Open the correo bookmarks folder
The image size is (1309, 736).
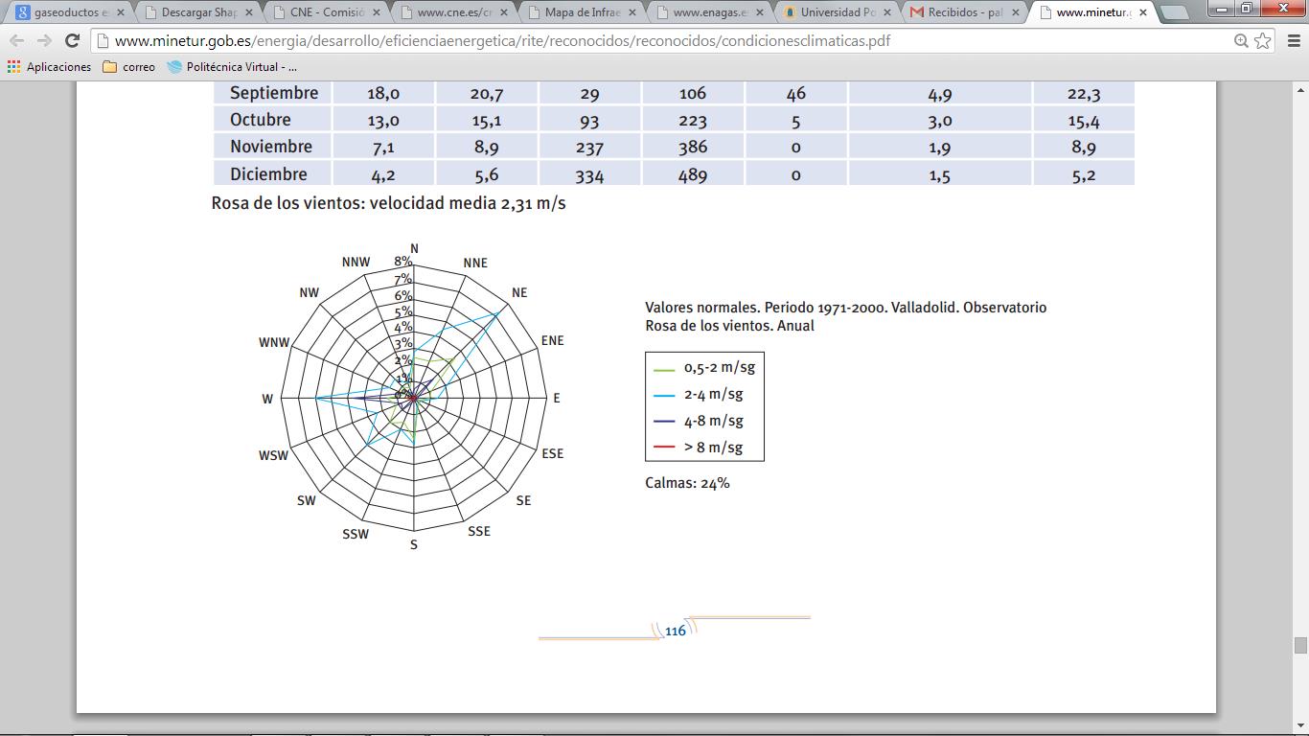point(128,67)
